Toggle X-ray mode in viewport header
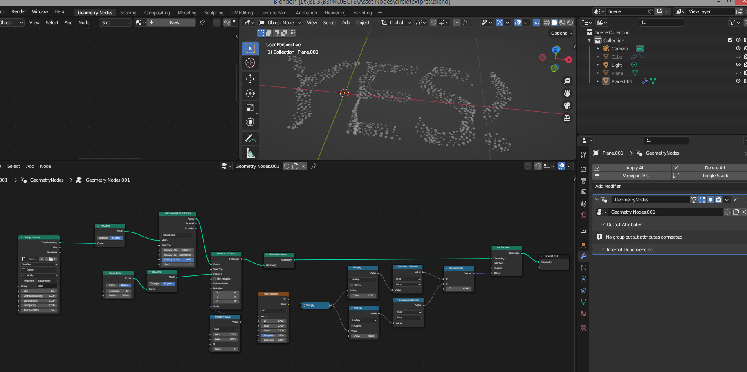747x372 pixels. coord(536,23)
